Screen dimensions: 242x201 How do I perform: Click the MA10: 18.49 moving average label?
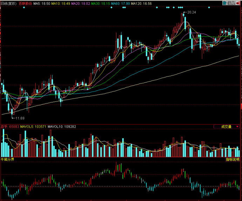(x=61, y=4)
